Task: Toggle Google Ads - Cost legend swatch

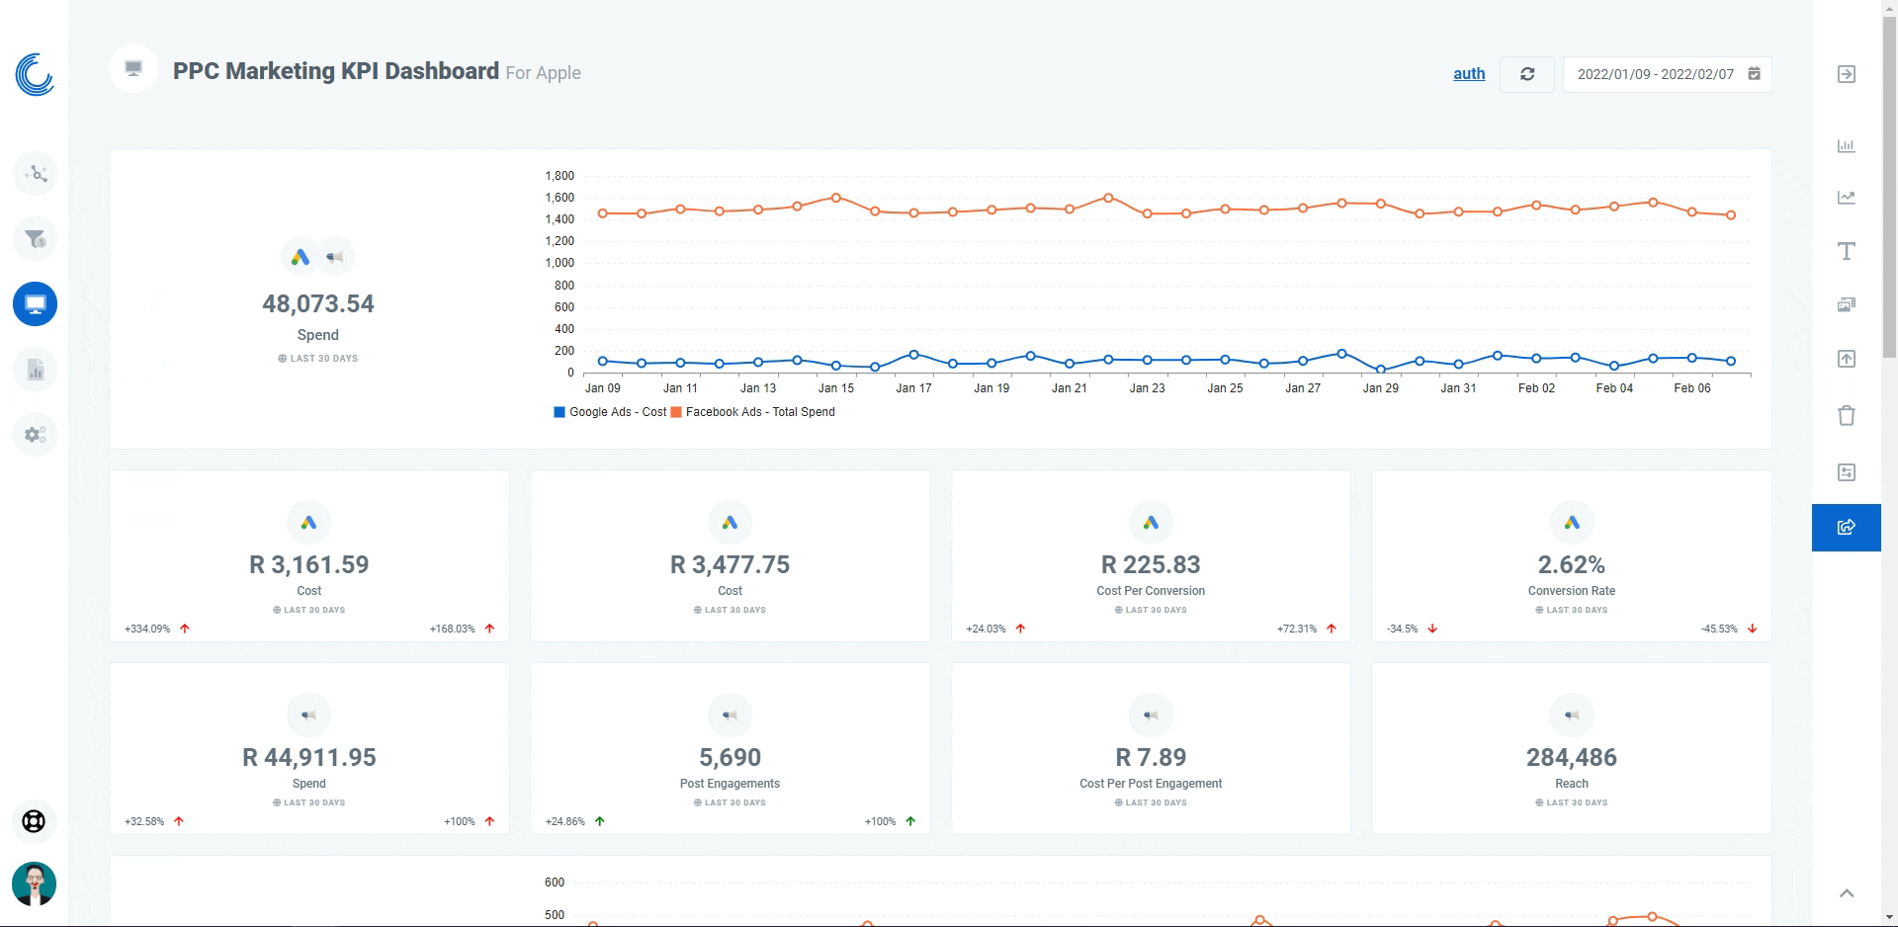Action: click(560, 412)
